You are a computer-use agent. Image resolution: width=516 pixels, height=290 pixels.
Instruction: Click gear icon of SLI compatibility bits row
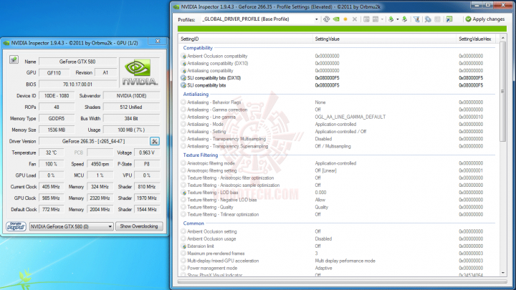[183, 85]
